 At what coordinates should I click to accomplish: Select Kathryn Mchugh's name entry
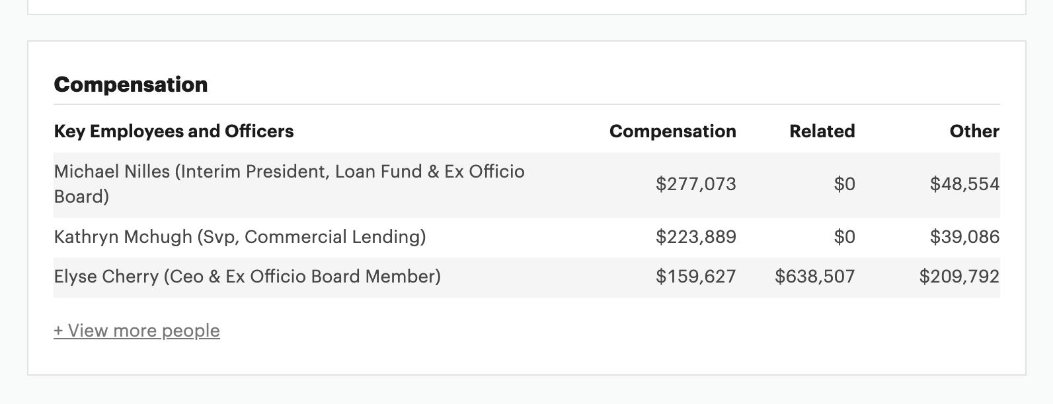pyautogui.click(x=240, y=237)
